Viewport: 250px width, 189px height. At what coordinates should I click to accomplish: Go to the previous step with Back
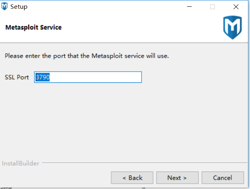(132, 178)
